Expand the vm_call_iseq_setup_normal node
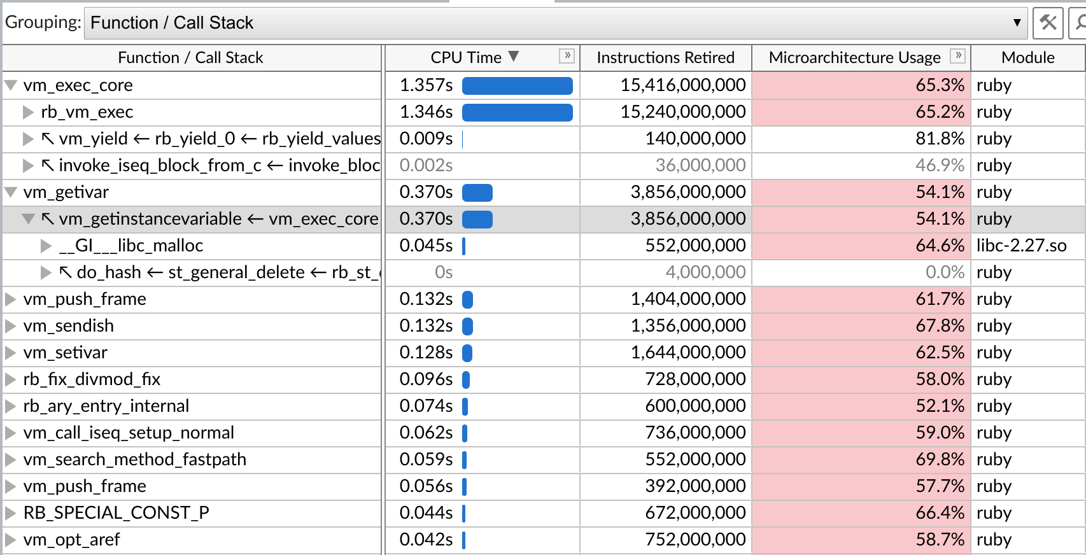 point(10,433)
